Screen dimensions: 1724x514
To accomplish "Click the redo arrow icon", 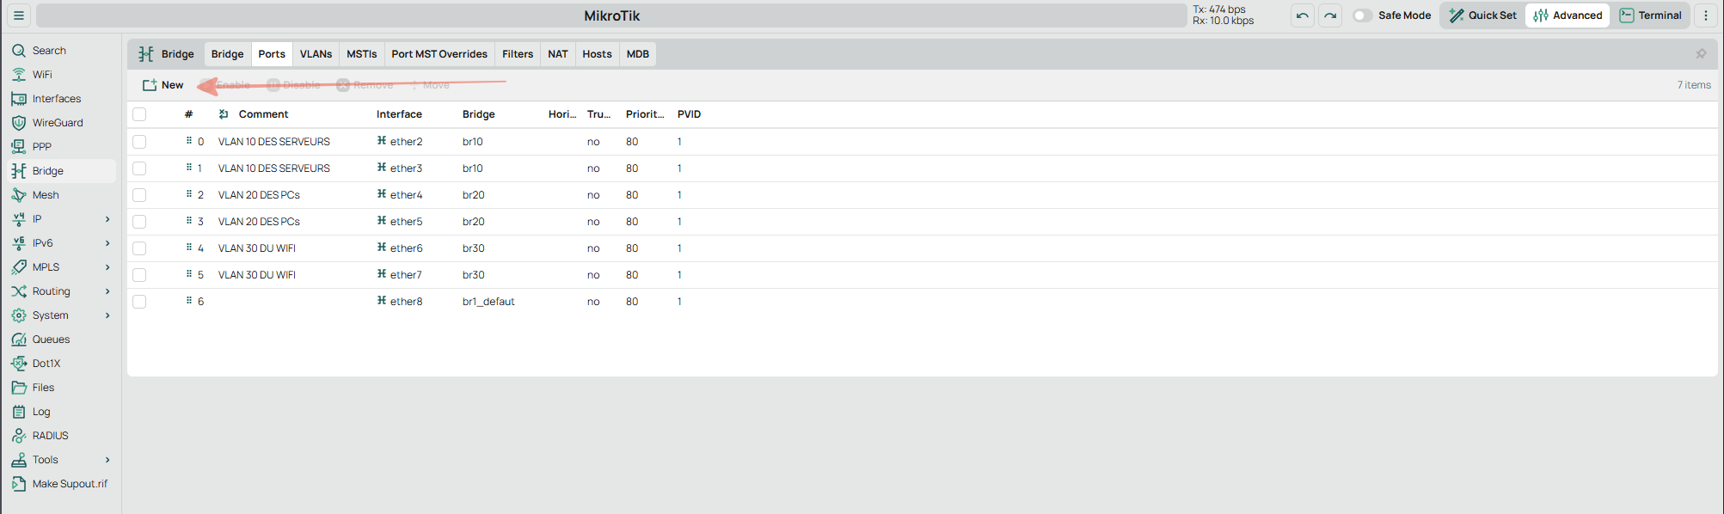I will tap(1330, 15).
